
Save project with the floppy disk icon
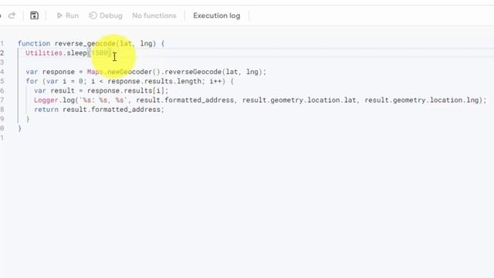point(34,15)
